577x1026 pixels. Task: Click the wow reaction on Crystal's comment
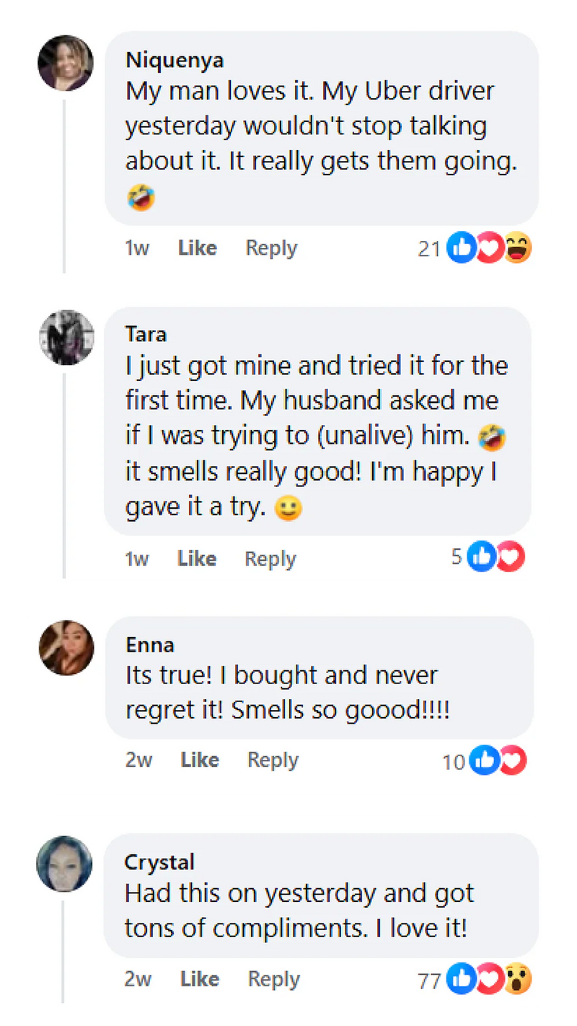(517, 980)
